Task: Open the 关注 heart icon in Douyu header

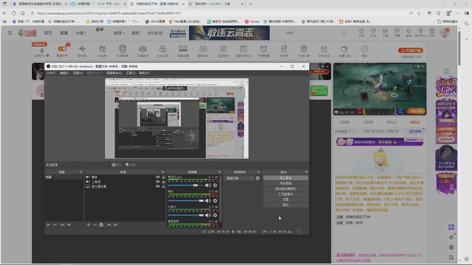Action: [x=373, y=33]
